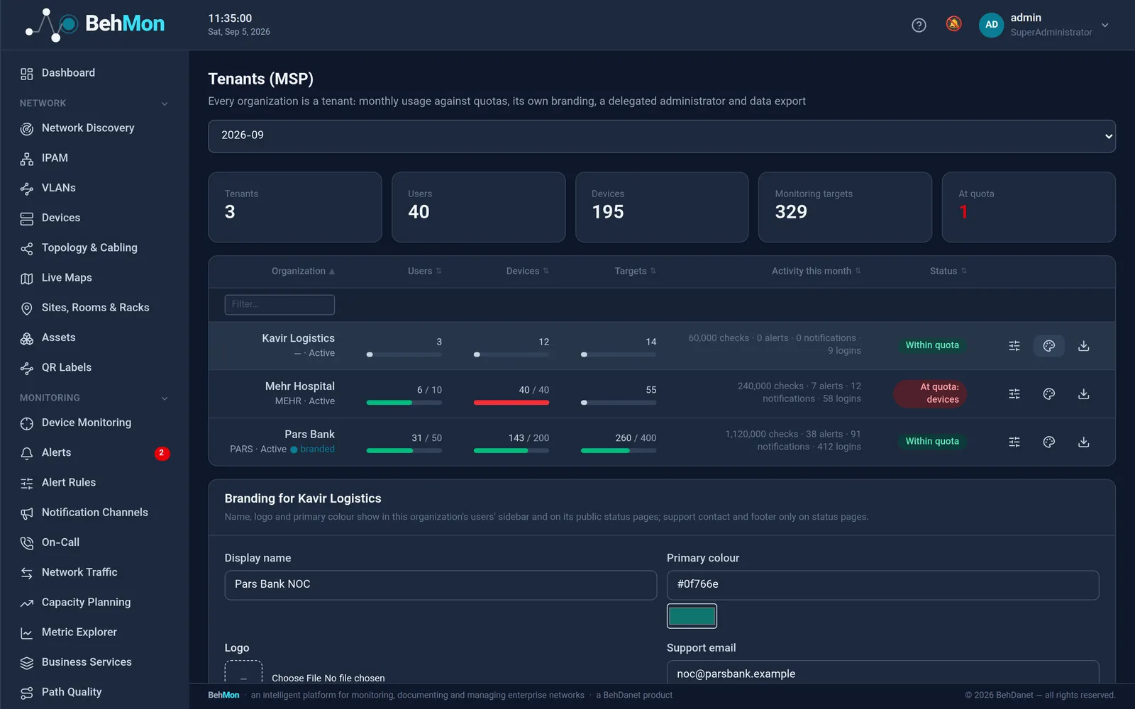
Task: Collapse the MONITORING sidebar section
Action: tap(165, 398)
